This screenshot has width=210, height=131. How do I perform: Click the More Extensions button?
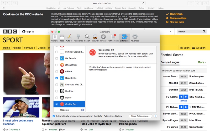[140, 116]
